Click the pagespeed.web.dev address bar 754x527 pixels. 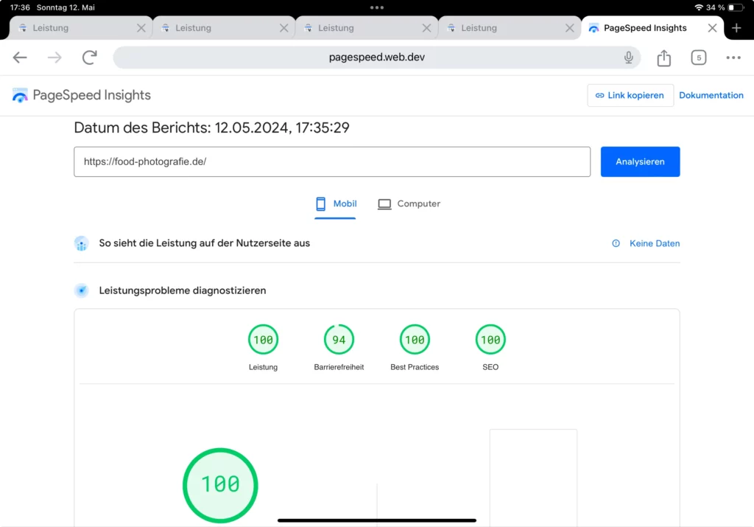pyautogui.click(x=376, y=57)
